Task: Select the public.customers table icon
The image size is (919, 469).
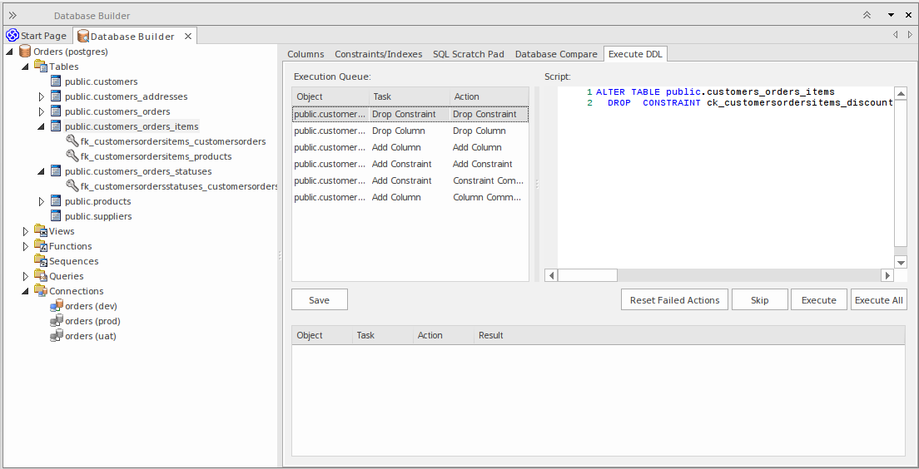Action: (56, 81)
